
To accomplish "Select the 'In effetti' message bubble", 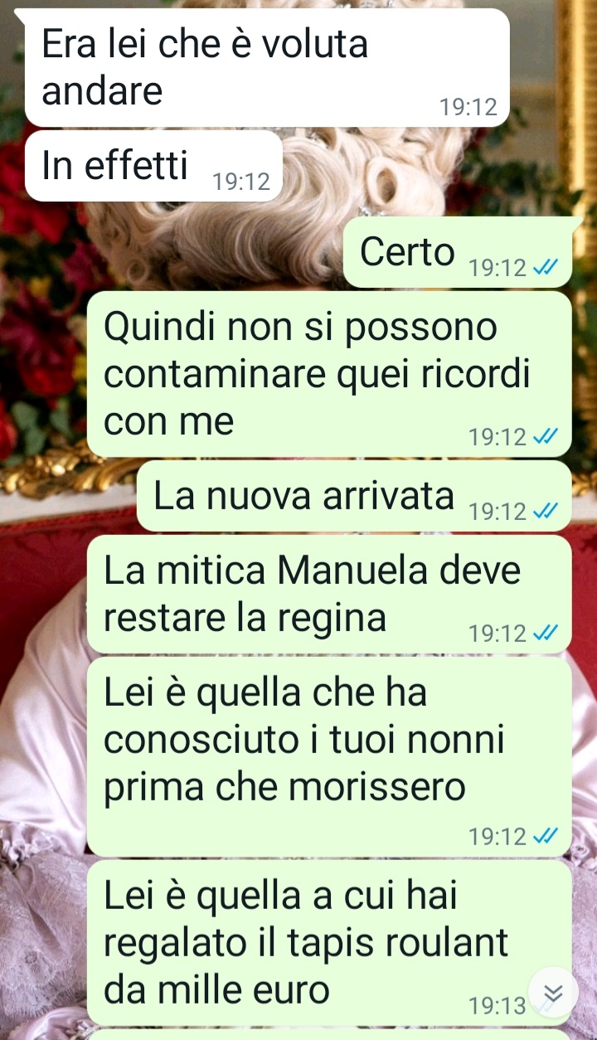I will tap(154, 166).
